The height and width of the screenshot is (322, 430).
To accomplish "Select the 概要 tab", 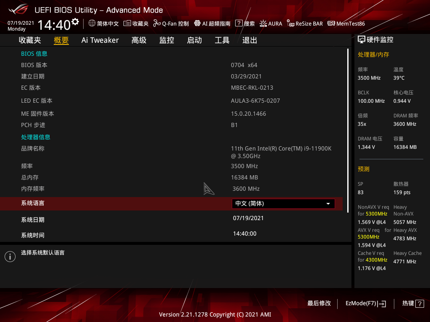I will [x=61, y=40].
